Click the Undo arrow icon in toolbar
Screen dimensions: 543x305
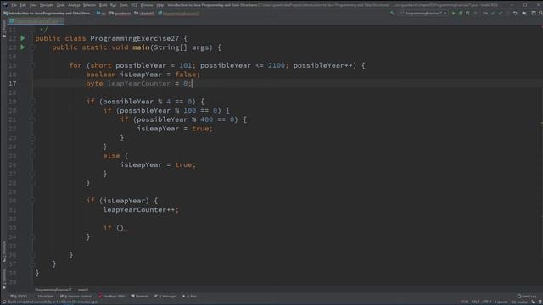(x=515, y=14)
